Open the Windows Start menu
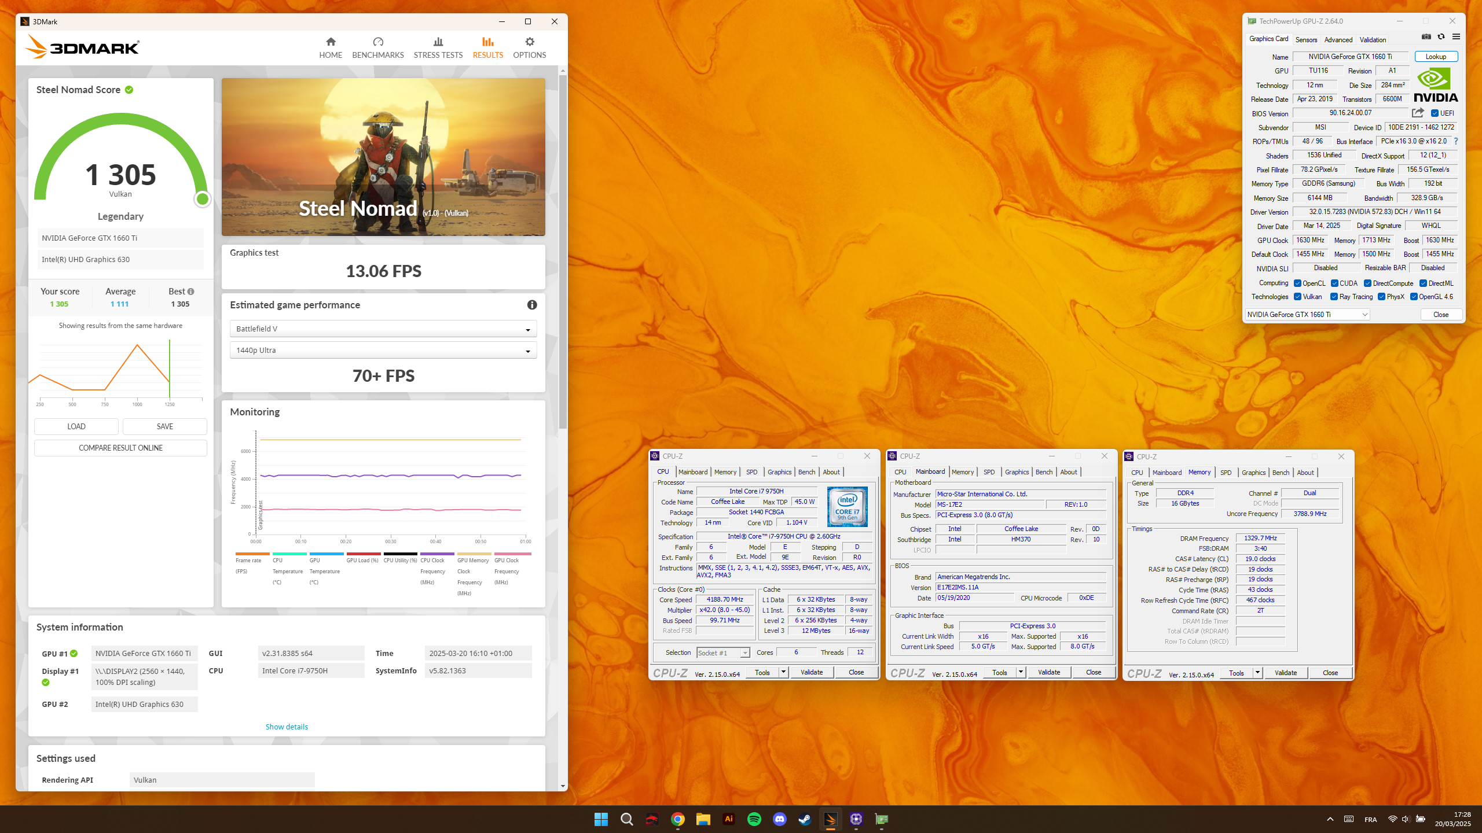 click(x=601, y=819)
